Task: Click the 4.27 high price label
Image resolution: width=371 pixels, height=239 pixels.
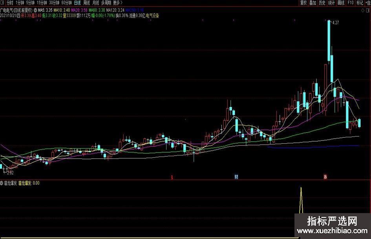Action: coord(336,23)
